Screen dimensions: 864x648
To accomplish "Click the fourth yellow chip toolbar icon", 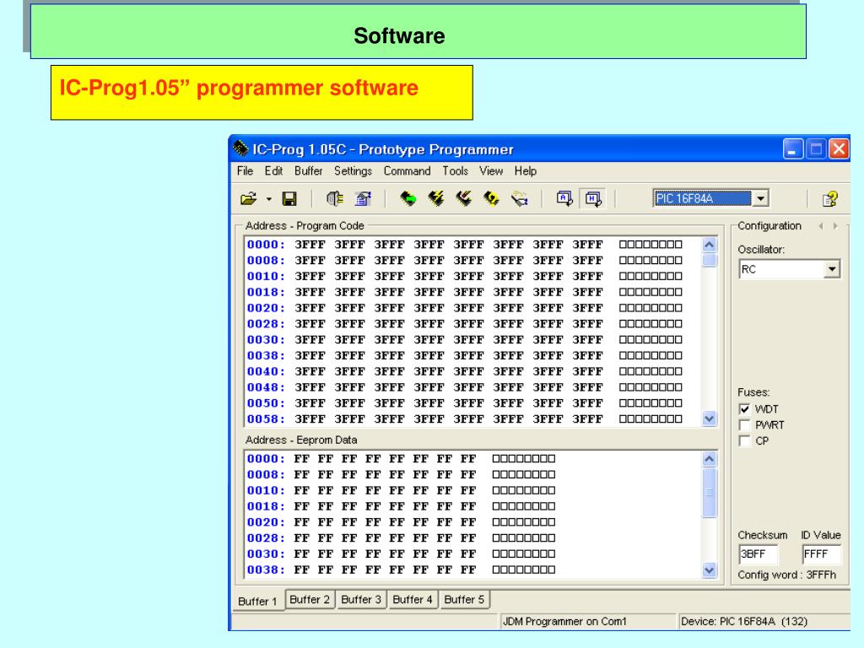I will 491,198.
